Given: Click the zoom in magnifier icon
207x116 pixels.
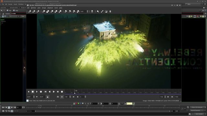Looking at the screenshot, I should coord(66,12).
